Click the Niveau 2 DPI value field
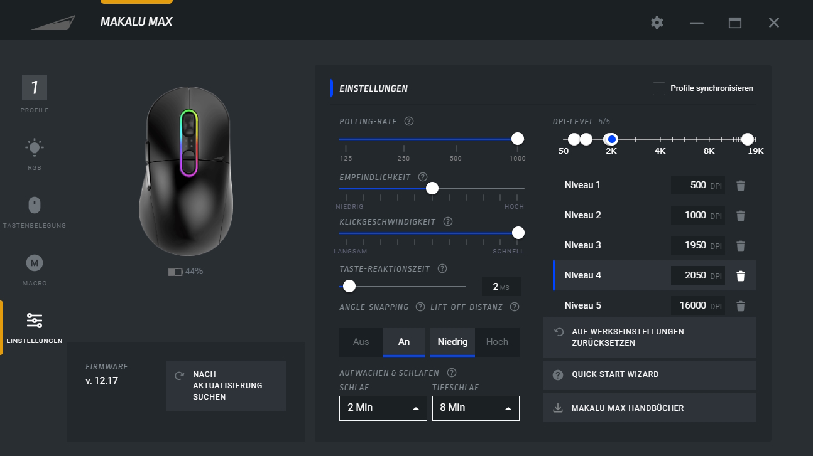 point(696,215)
